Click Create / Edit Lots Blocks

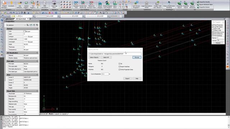point(157,4)
